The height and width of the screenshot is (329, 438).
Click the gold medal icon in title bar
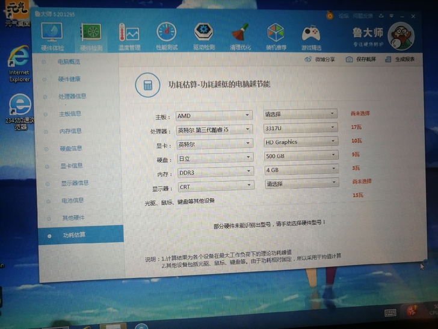(330, 15)
